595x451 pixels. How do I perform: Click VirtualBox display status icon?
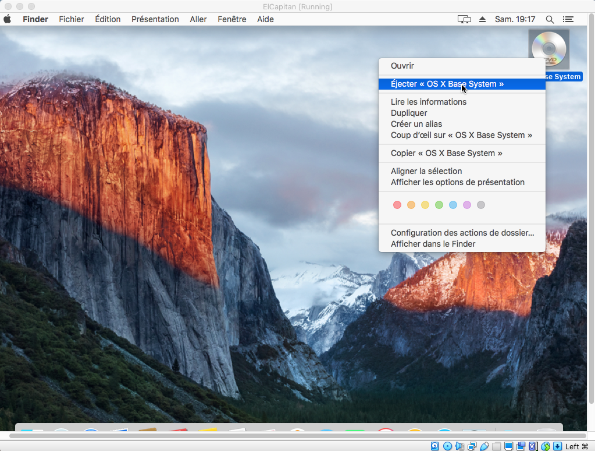[508, 446]
